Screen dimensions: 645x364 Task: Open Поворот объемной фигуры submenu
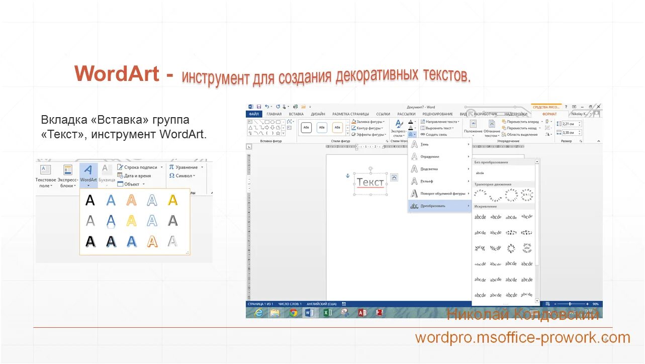click(440, 194)
